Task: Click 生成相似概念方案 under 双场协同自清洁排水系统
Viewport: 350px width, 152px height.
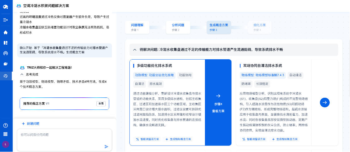Action: pyautogui.click(x=284, y=139)
